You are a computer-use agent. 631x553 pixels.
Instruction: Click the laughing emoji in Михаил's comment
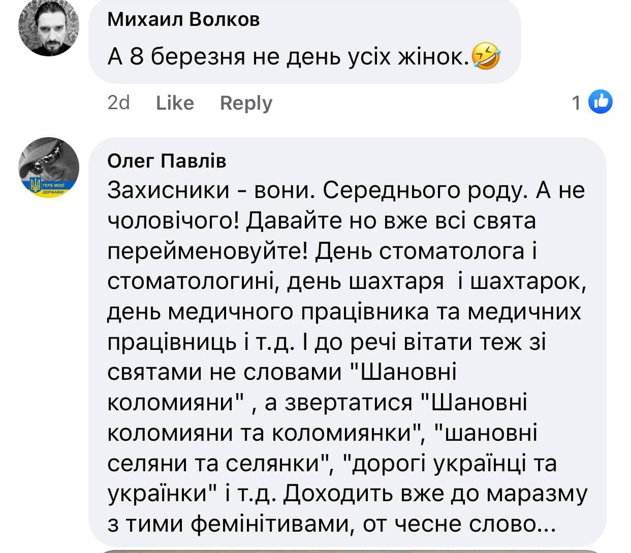[x=486, y=57]
